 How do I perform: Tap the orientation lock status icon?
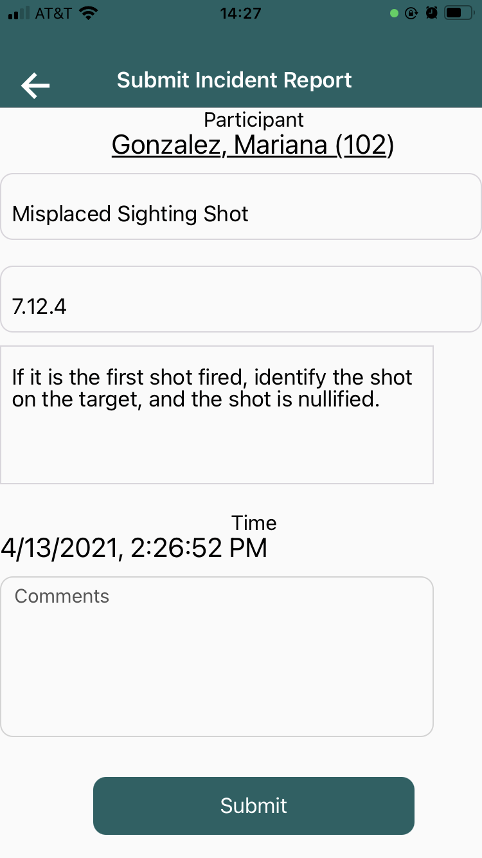412,13
